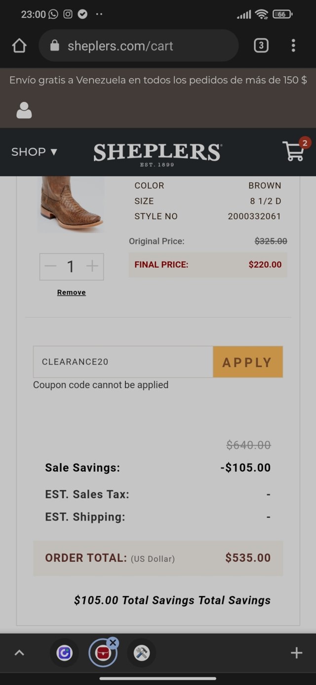This screenshot has height=685, width=316.
Task: Add a new tab with plus icon
Action: click(x=296, y=653)
